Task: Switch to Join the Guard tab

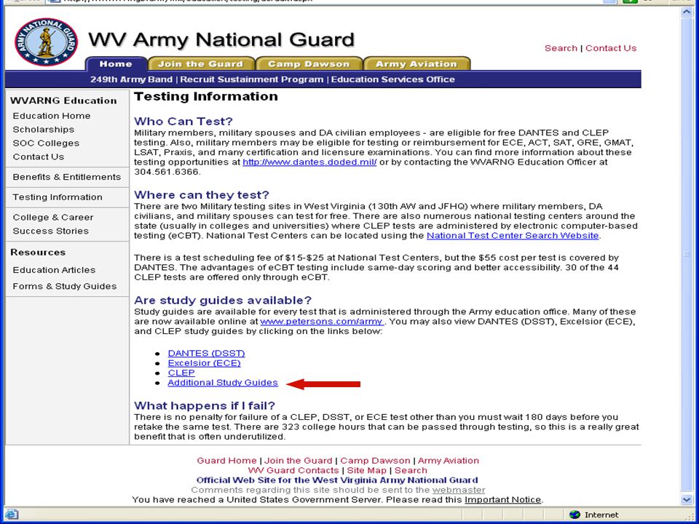Action: 201,64
